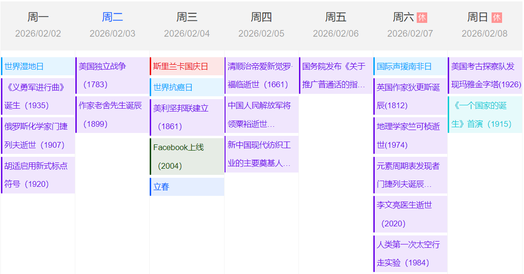Expand truncated 中国人民解放军将领粟裕逝世 entry
This screenshot has width=524, height=274.
pyautogui.click(x=261, y=114)
